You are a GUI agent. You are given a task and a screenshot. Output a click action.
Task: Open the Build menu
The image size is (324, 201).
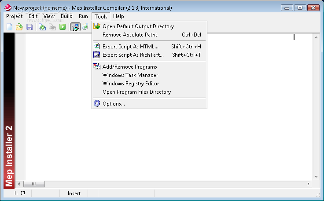[66, 16]
